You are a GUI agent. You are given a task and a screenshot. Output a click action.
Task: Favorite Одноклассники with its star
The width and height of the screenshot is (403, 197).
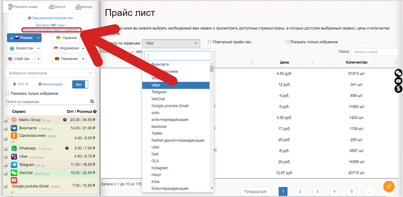[x=6, y=138]
